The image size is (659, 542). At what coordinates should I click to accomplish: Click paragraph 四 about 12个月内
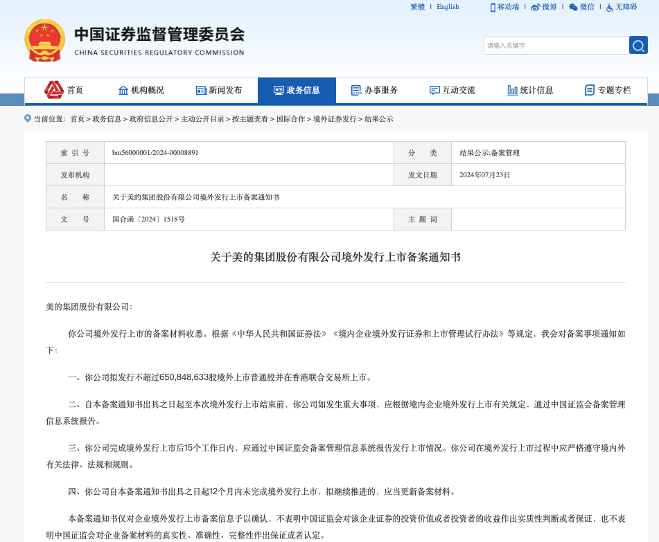[261, 491]
